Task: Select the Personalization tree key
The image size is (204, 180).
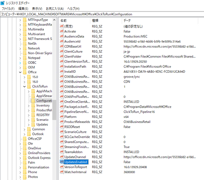Action: coord(38,167)
